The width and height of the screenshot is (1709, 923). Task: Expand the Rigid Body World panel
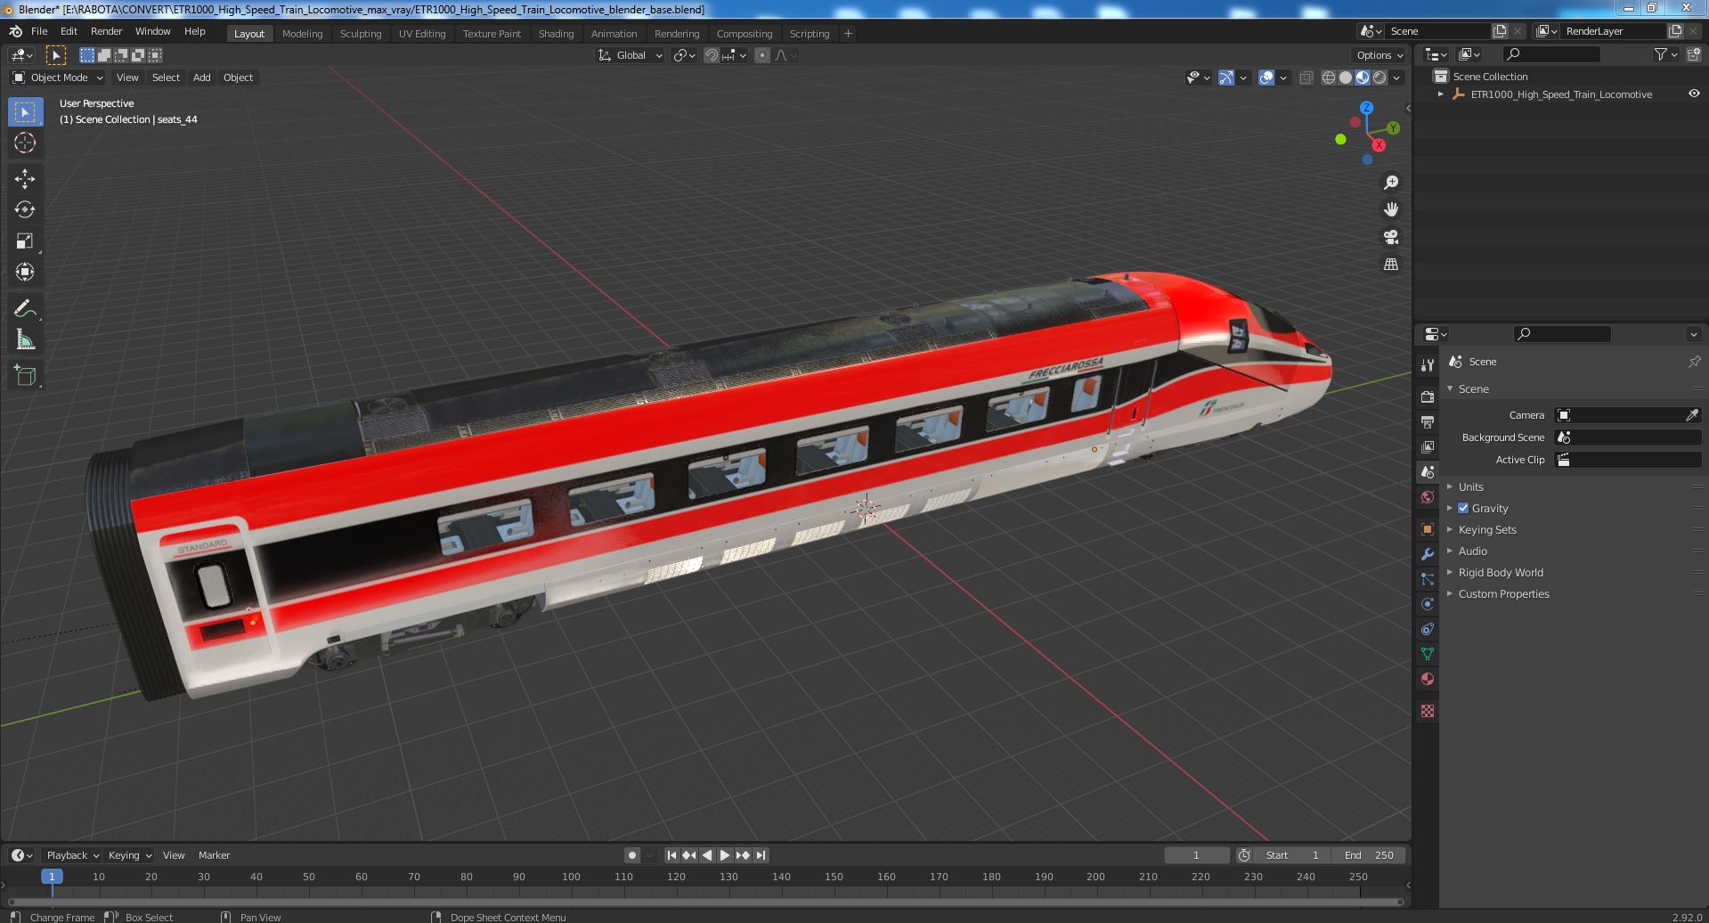click(1450, 573)
